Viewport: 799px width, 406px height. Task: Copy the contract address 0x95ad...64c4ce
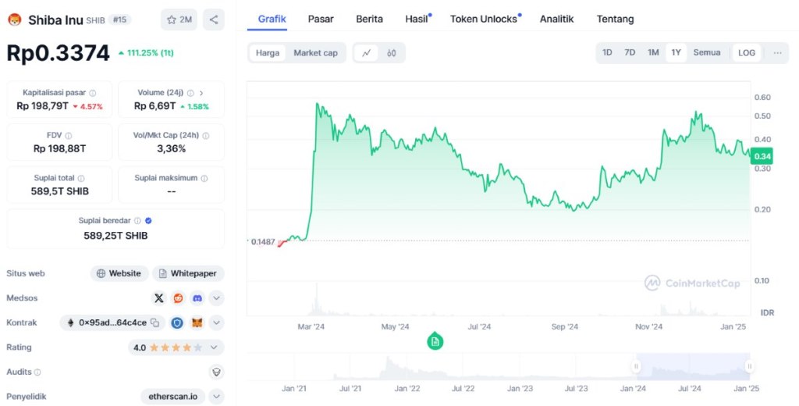click(x=155, y=322)
